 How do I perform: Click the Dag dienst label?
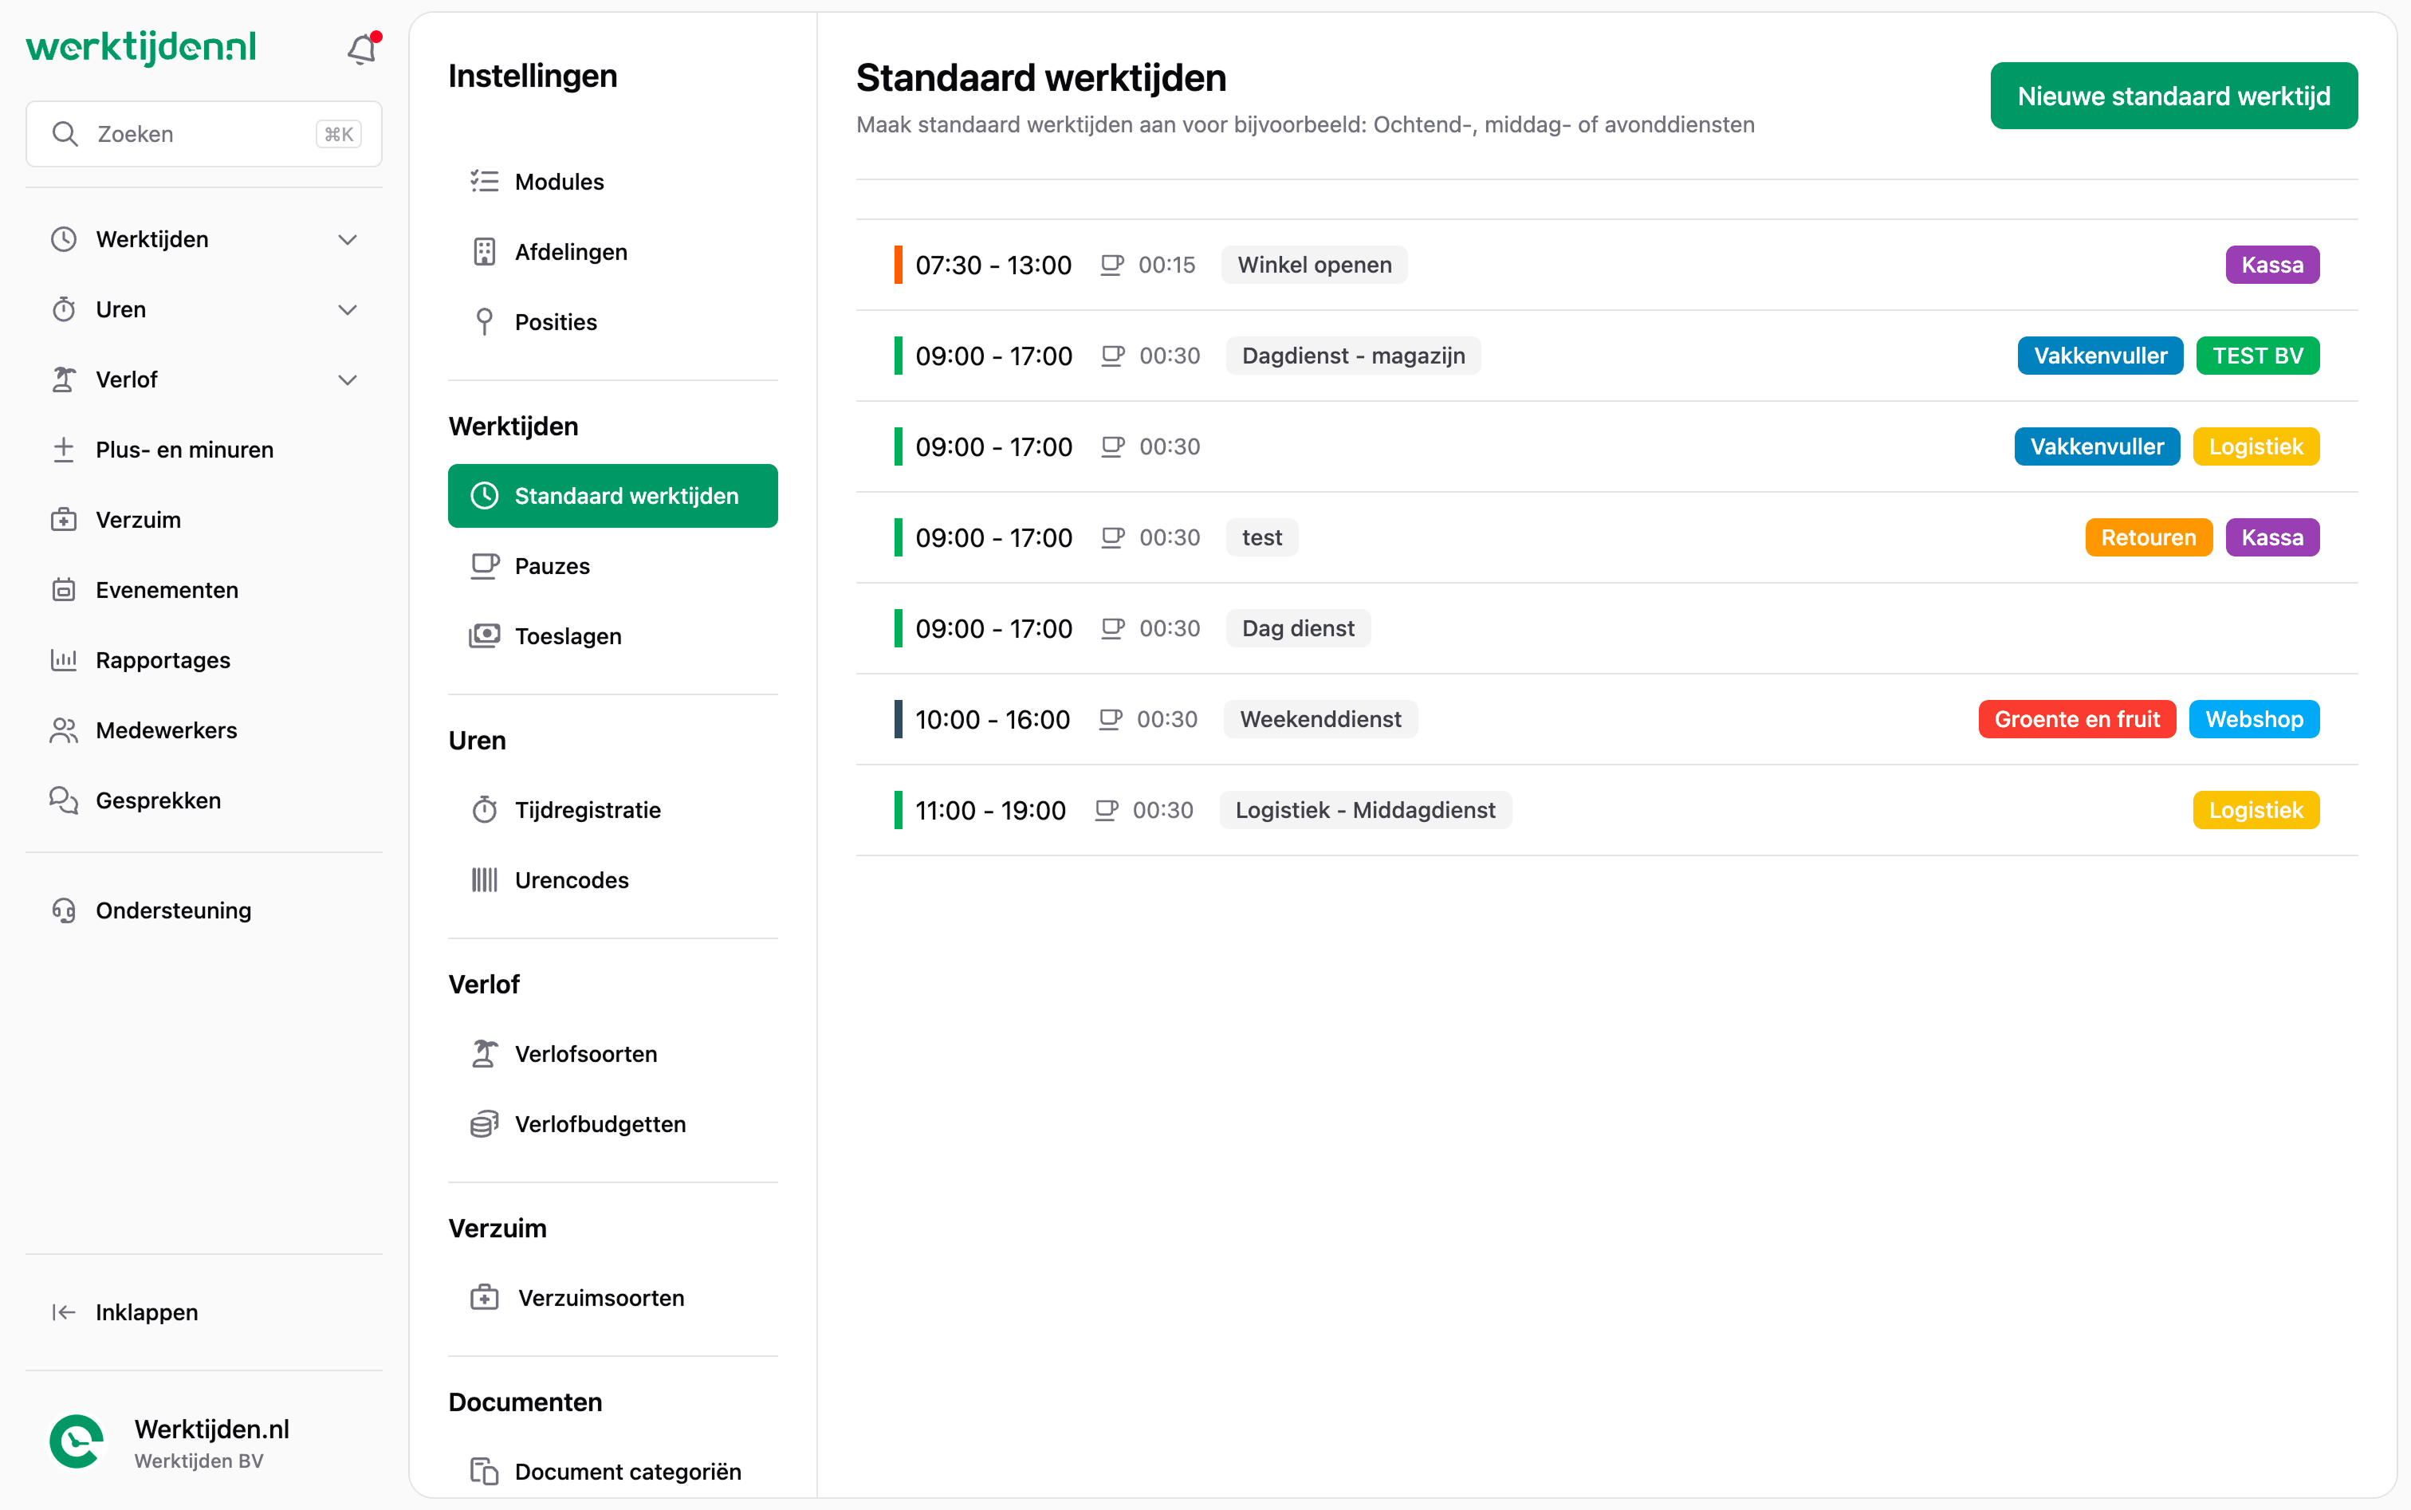click(1299, 628)
